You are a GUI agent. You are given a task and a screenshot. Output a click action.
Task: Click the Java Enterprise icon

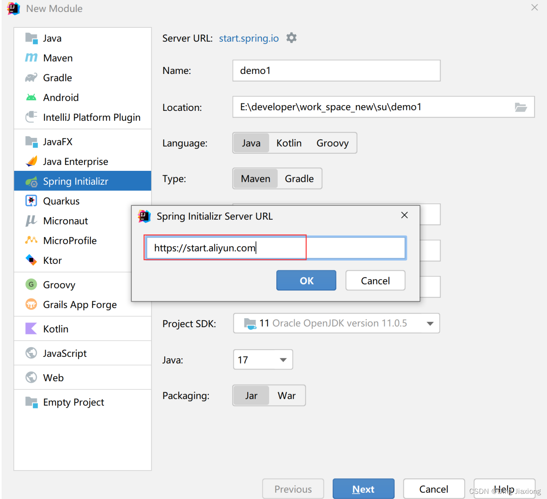(31, 161)
